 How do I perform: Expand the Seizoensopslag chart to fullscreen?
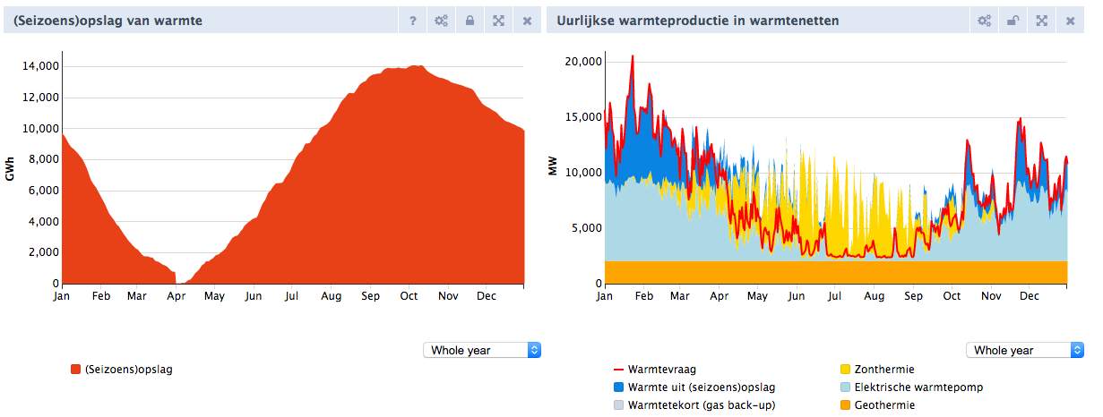pyautogui.click(x=498, y=20)
